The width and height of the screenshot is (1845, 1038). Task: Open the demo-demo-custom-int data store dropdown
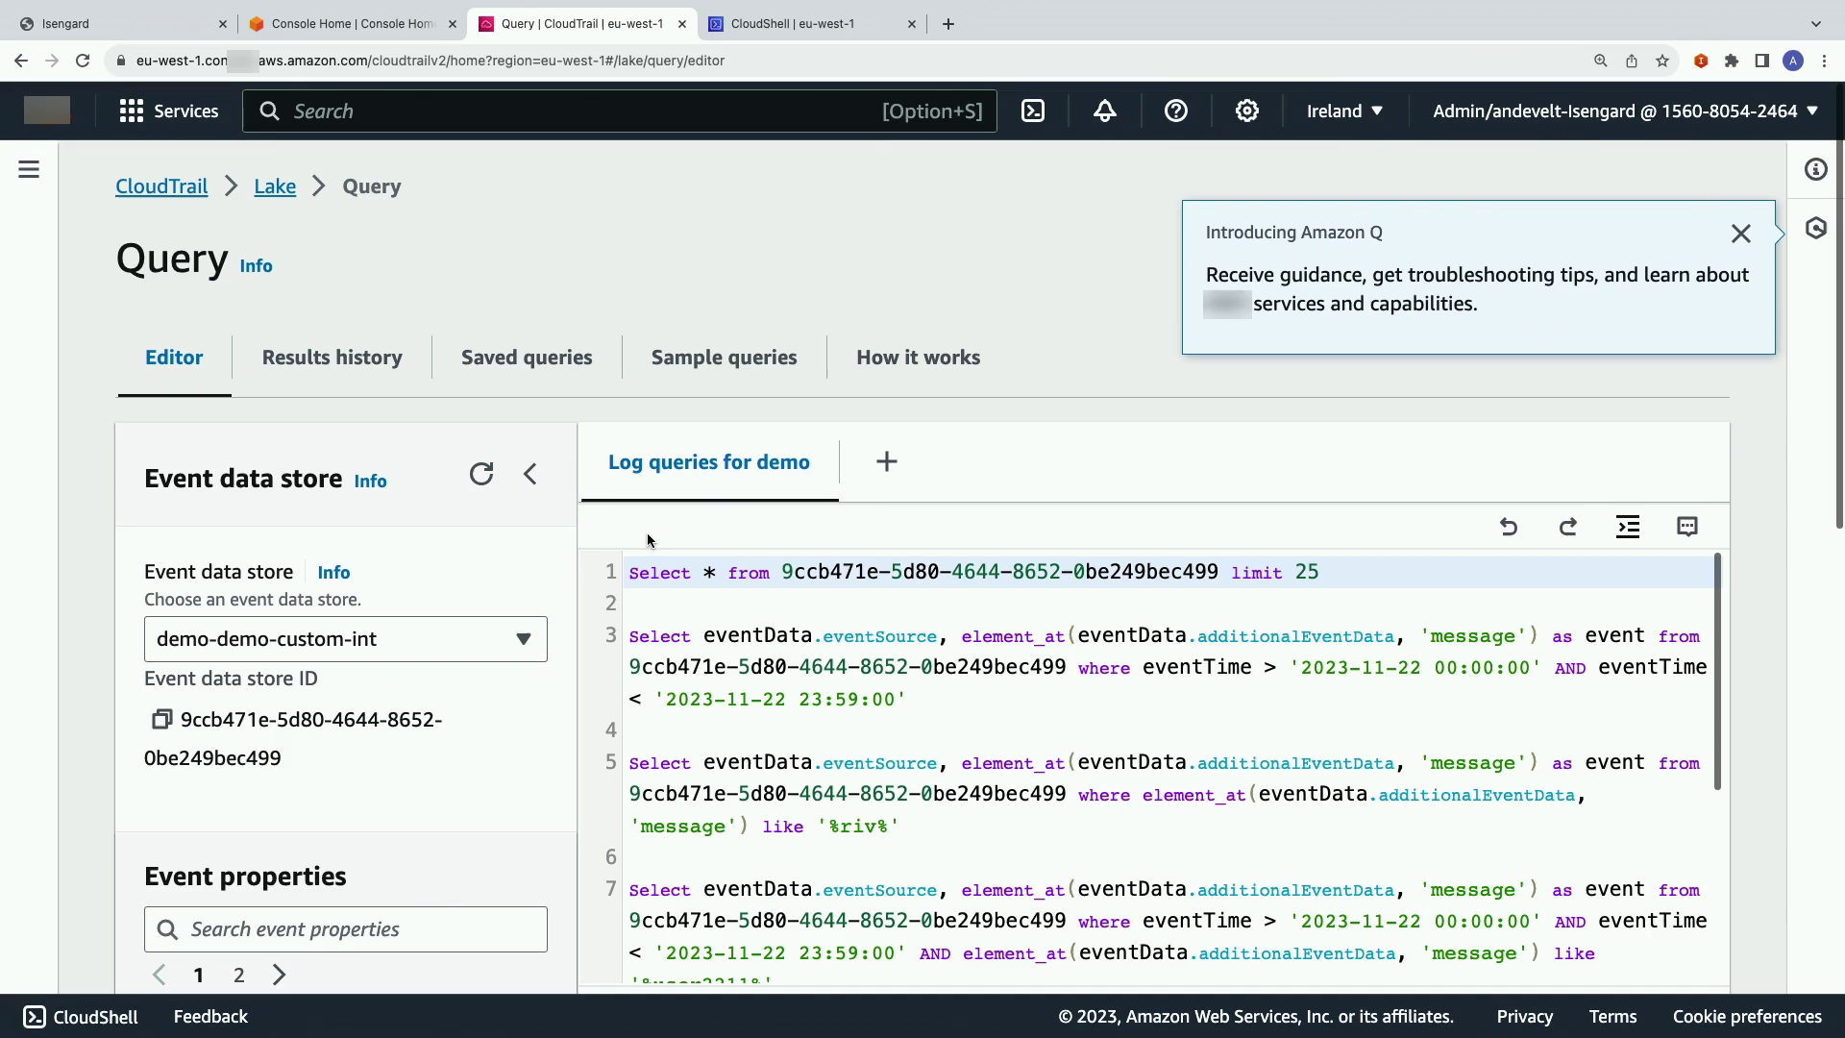[346, 639]
